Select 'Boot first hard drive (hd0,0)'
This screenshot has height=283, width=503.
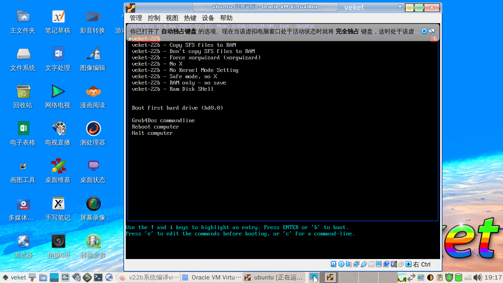point(178,108)
